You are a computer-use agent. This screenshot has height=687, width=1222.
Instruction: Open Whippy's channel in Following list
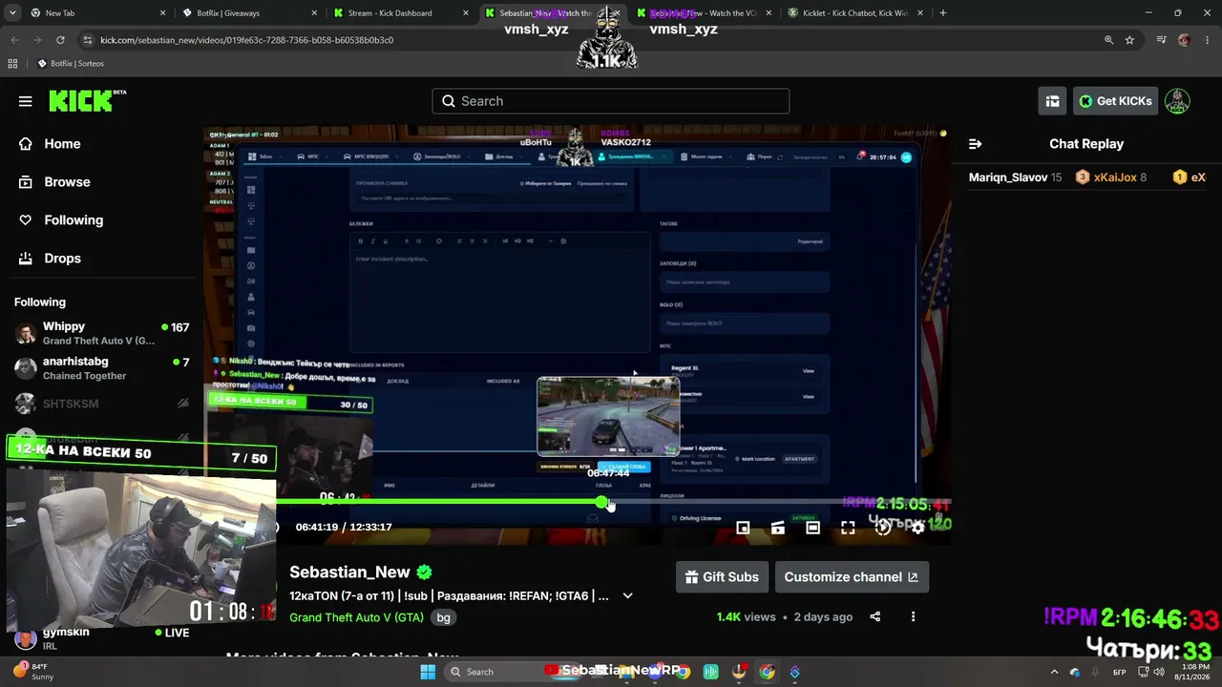[102, 333]
